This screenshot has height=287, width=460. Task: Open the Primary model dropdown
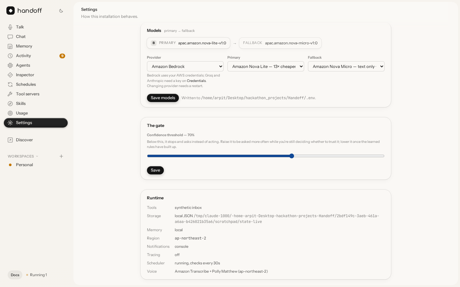266,66
